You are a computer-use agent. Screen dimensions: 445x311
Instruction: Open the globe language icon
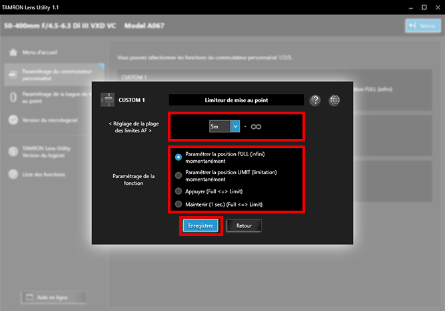(x=334, y=100)
